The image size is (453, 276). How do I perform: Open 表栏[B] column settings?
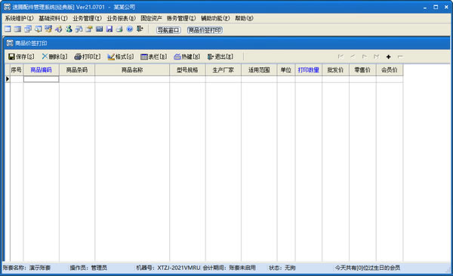(x=154, y=57)
